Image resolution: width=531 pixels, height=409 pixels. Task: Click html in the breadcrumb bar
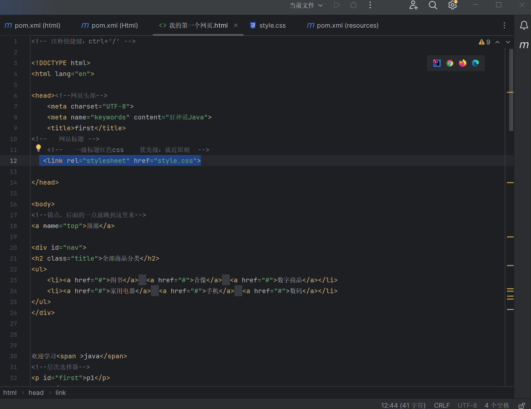tap(10, 393)
